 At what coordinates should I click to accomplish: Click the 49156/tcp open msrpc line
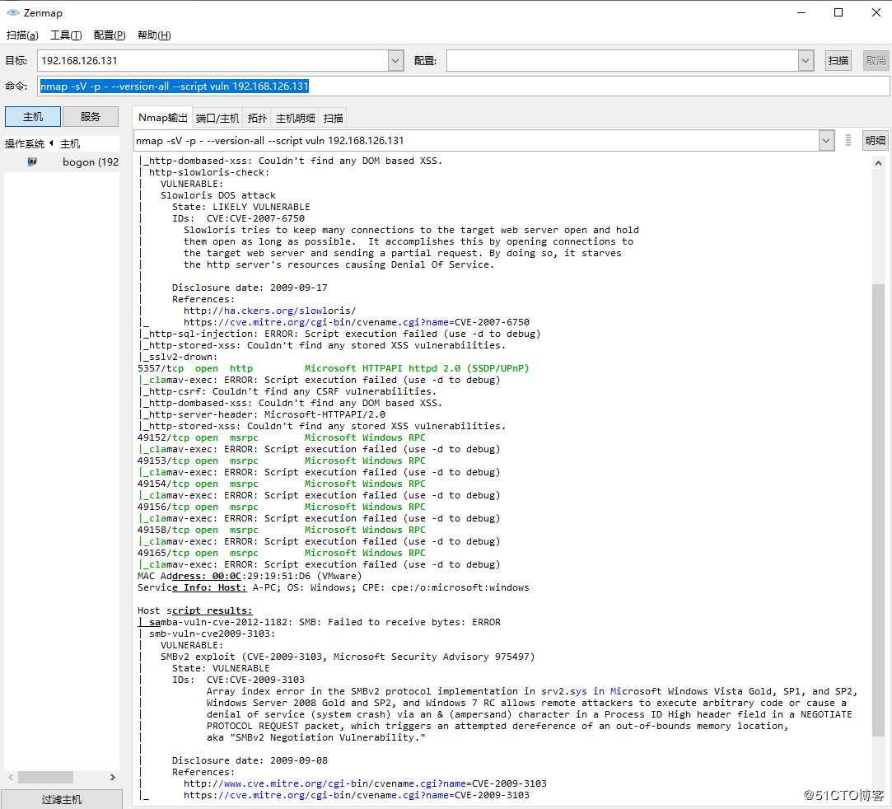pyautogui.click(x=282, y=507)
